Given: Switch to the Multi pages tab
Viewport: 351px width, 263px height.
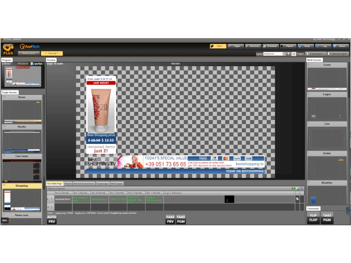Looking at the screenshot, I should point(117,184).
